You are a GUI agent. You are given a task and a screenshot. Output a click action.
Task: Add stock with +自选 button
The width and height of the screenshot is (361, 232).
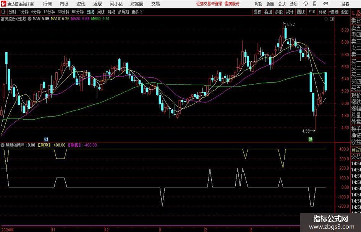[334, 12]
